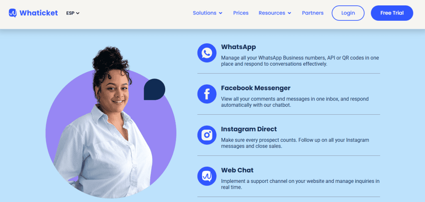Go to the Partners page
Viewport: 425px width, 202px height.
313,13
